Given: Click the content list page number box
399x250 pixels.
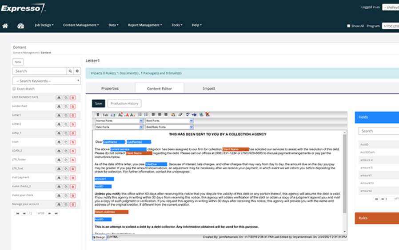Looking at the screenshot, I should tap(32, 214).
